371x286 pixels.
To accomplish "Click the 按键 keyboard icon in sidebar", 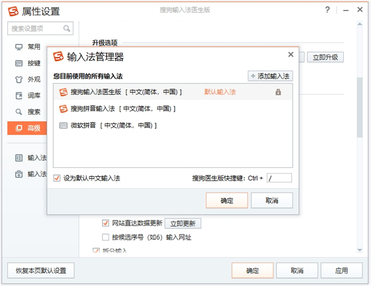I will point(19,63).
